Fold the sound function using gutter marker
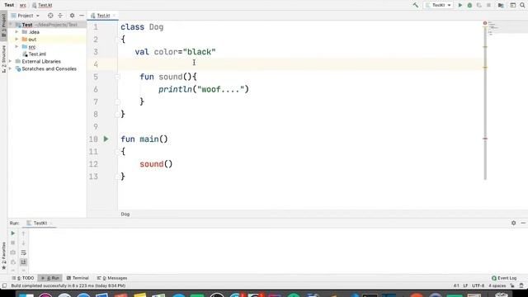Image resolution: width=528 pixels, height=297 pixels. [117, 77]
